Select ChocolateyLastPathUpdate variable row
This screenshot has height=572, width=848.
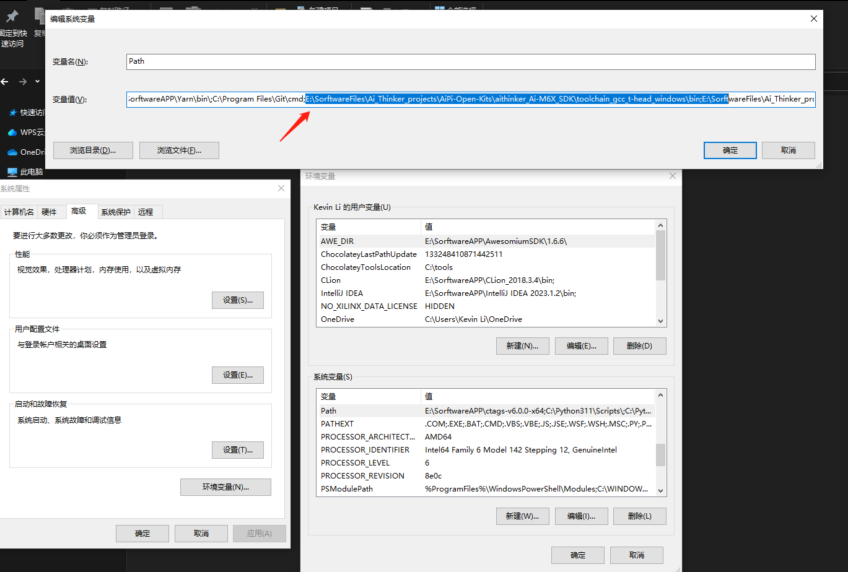coord(486,254)
